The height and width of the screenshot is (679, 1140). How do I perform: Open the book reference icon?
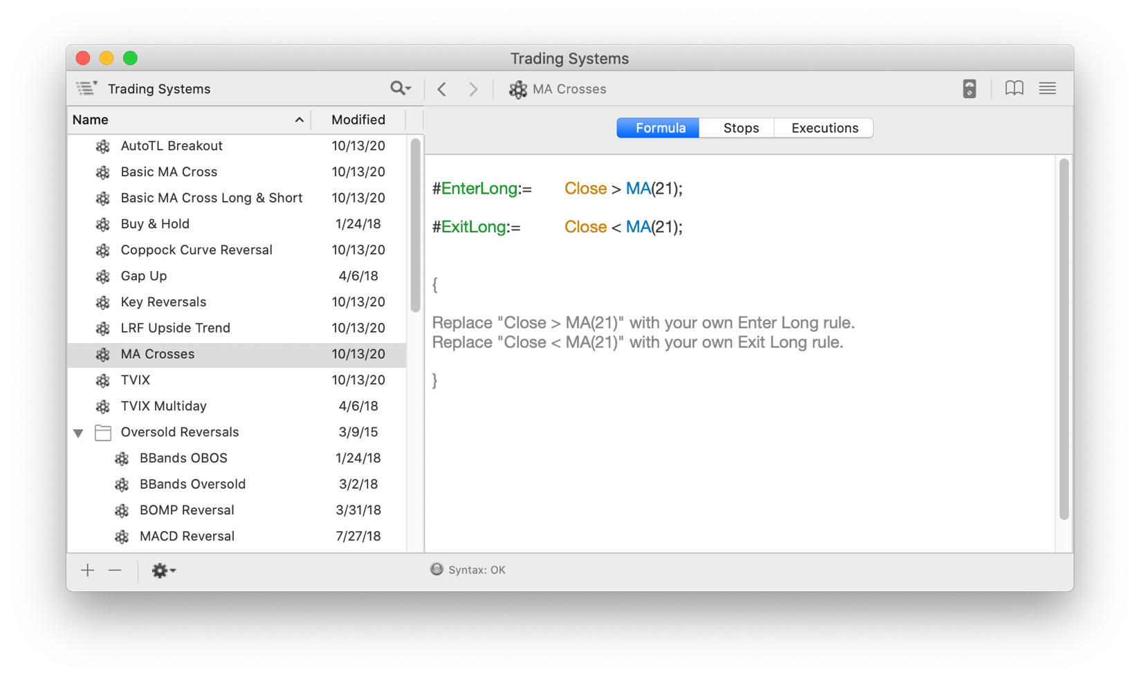point(1014,89)
